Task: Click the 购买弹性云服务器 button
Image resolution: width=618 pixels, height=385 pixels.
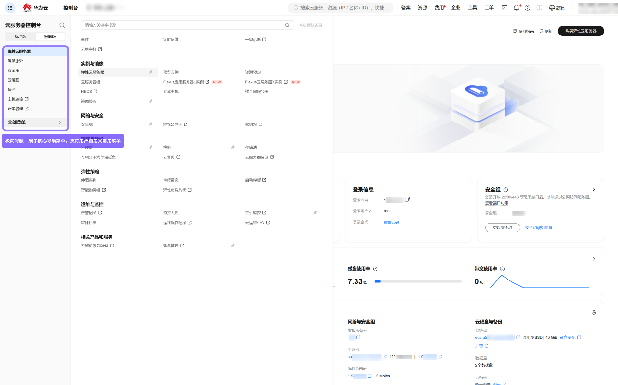Action: pos(581,31)
